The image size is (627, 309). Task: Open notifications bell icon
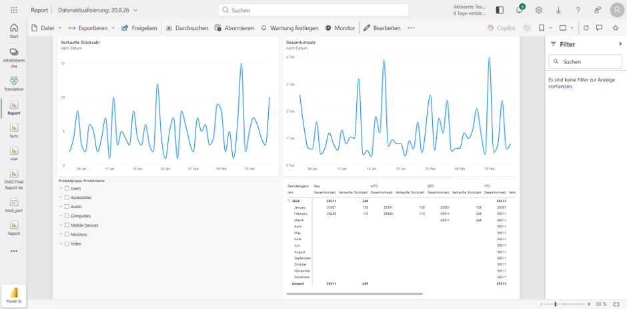[519, 11]
